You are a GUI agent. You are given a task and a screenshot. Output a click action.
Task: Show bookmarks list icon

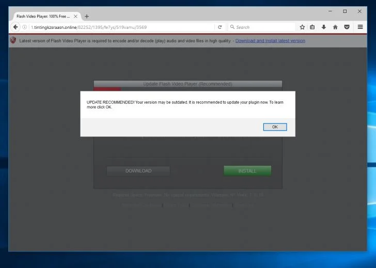point(312,27)
